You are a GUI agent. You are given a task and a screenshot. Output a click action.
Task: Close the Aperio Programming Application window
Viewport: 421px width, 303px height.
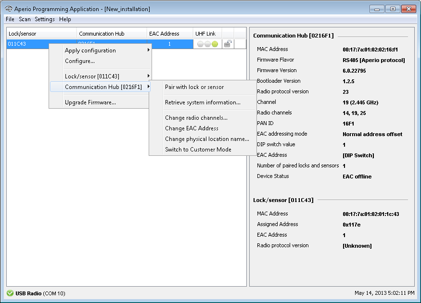coord(408,9)
